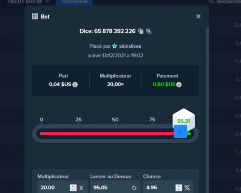Viewport: 241px width, 193px height.
Task: Copy the bet link via chain icon
Action: 148,31
